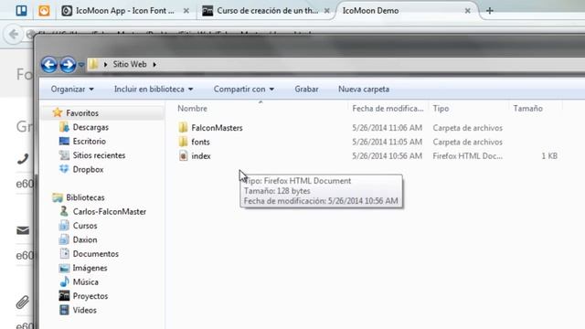Click phone glyph in the IcoMoon Demo page
Viewport: 585px width, 329px height.
[23, 159]
